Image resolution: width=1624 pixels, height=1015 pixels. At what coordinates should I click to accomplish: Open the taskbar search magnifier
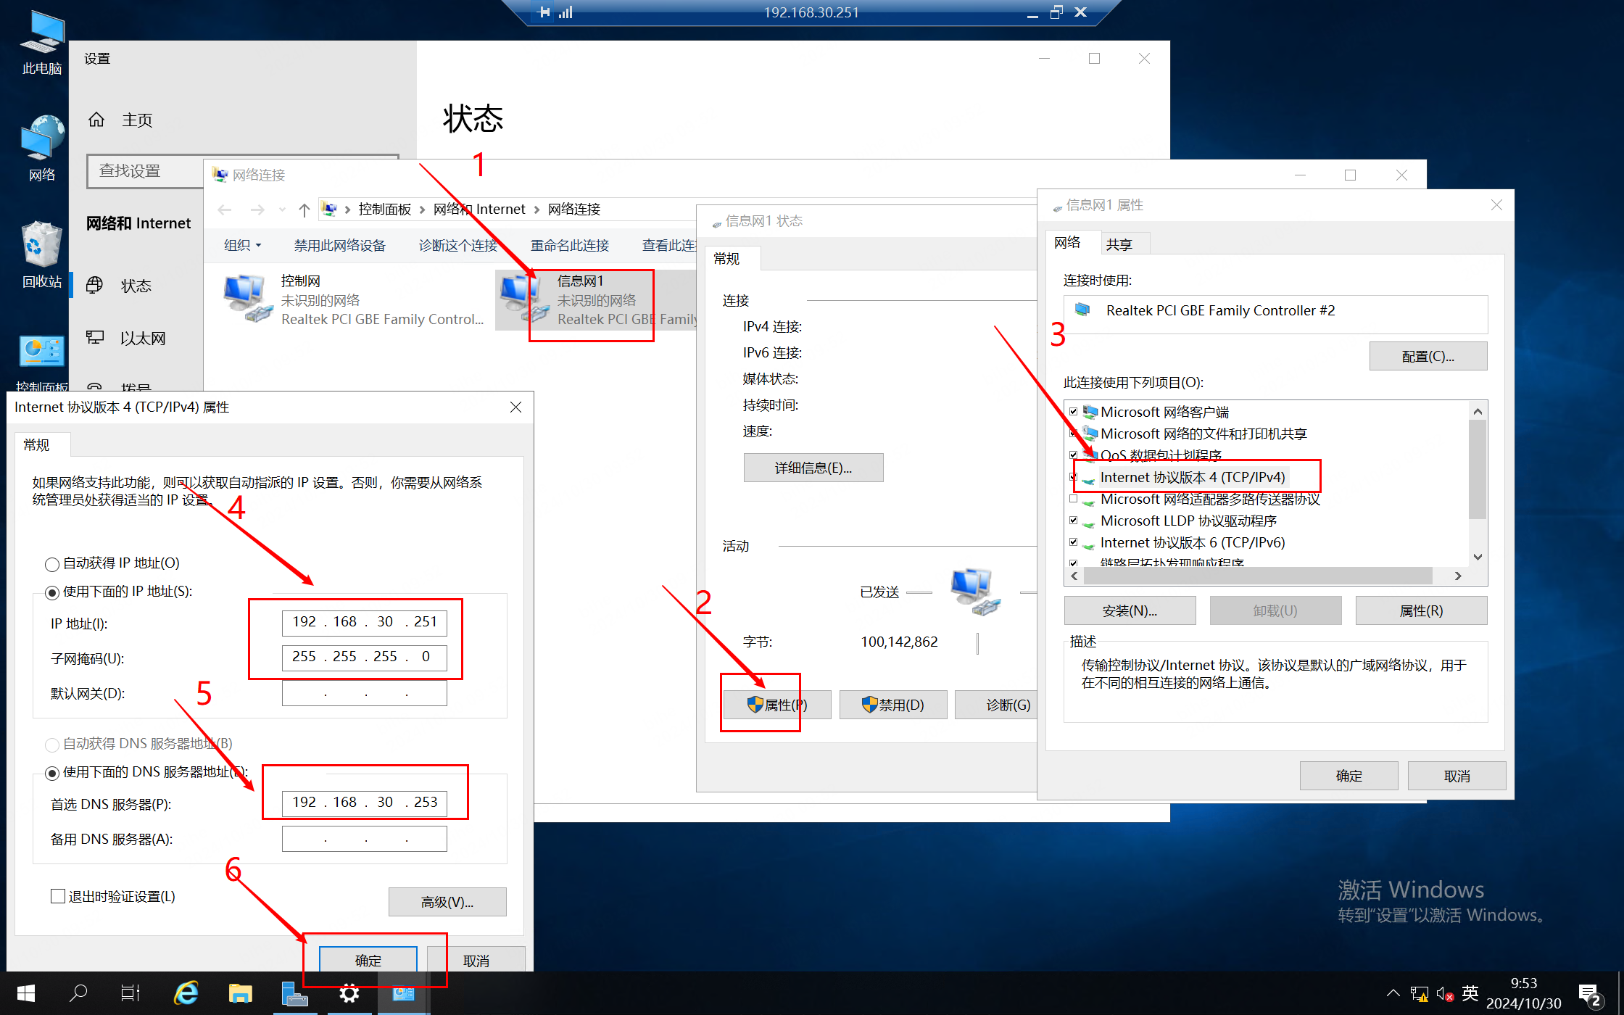(x=78, y=993)
